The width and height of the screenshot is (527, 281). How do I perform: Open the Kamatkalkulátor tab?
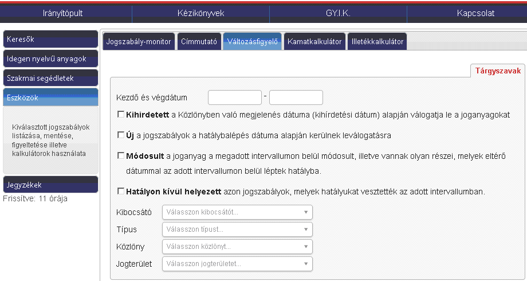point(314,41)
